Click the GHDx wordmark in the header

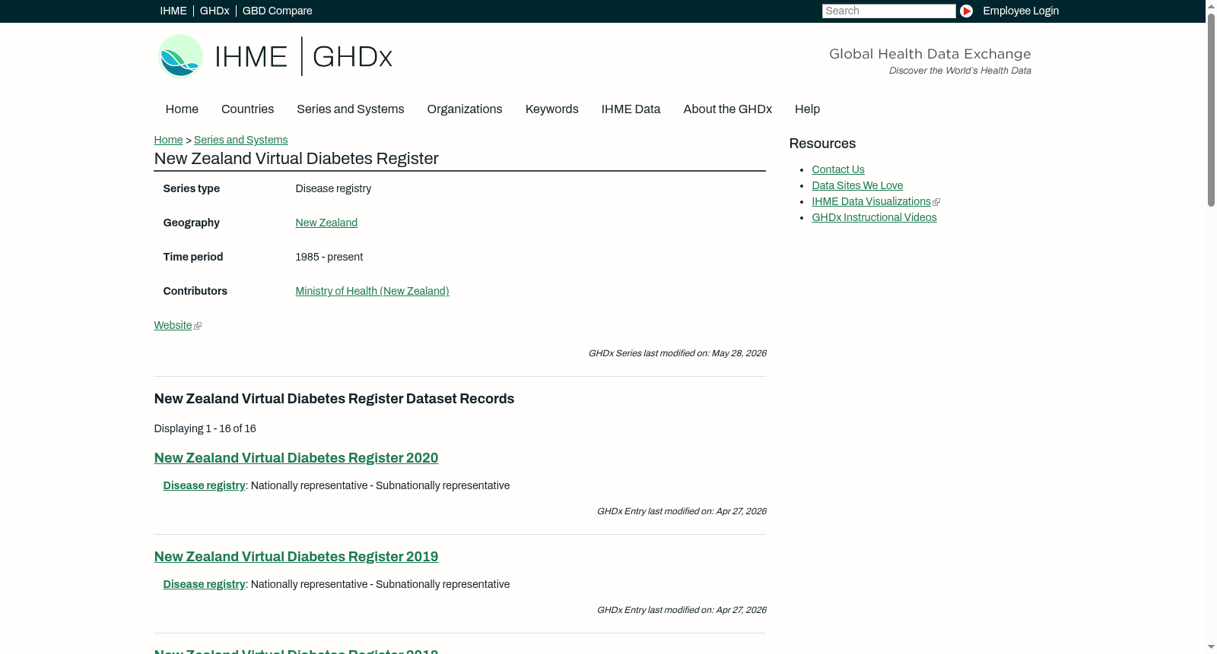coord(352,56)
